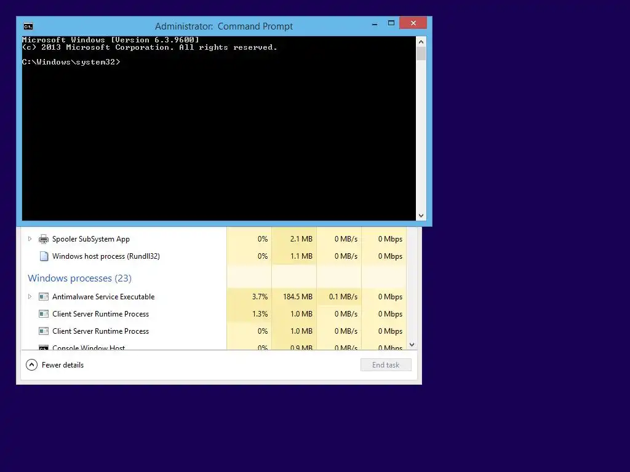Click icon of Client Server Runtime Process using 0% CPU
This screenshot has width=630, height=472.
tap(44, 331)
